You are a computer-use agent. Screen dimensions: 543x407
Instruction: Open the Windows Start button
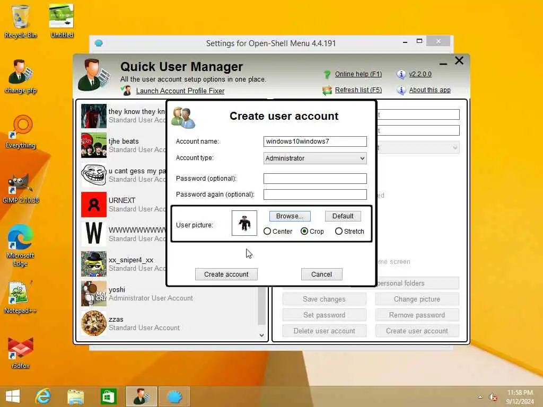pos(13,396)
